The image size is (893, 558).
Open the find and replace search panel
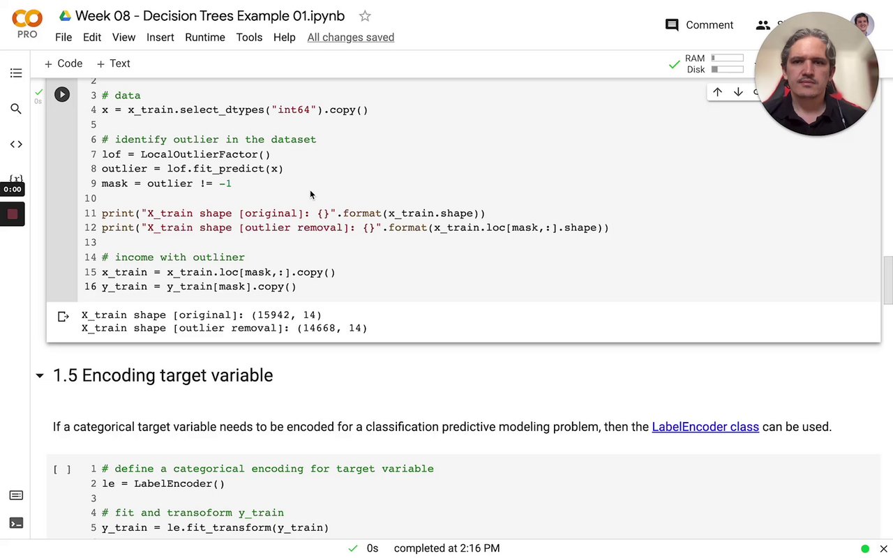[x=16, y=109]
